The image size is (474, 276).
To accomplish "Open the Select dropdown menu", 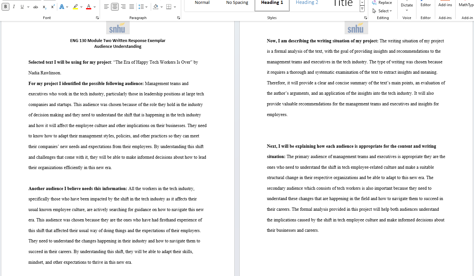I will 382,11.
